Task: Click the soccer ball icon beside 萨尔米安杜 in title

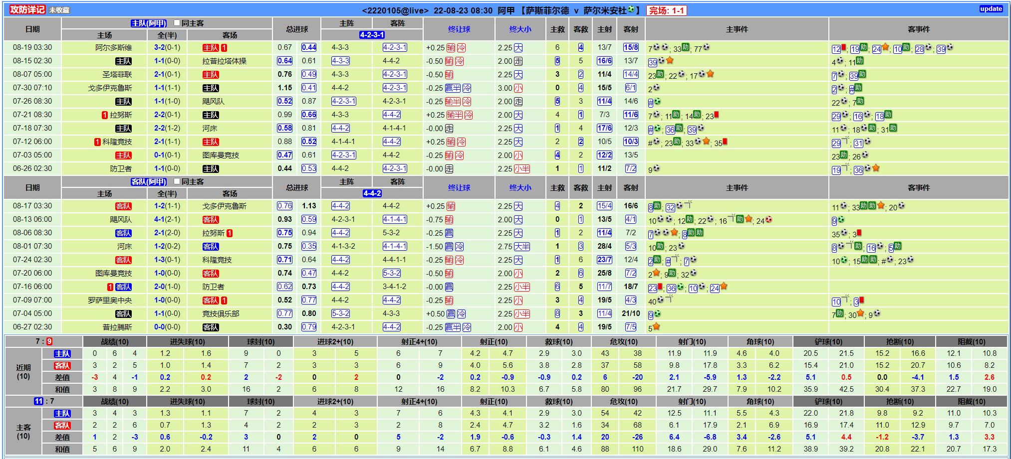Action: point(631,10)
